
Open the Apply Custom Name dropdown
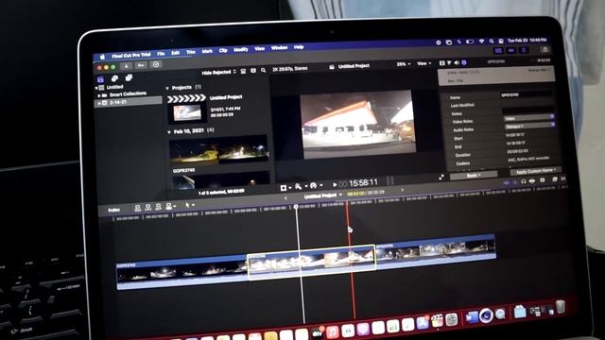536,171
